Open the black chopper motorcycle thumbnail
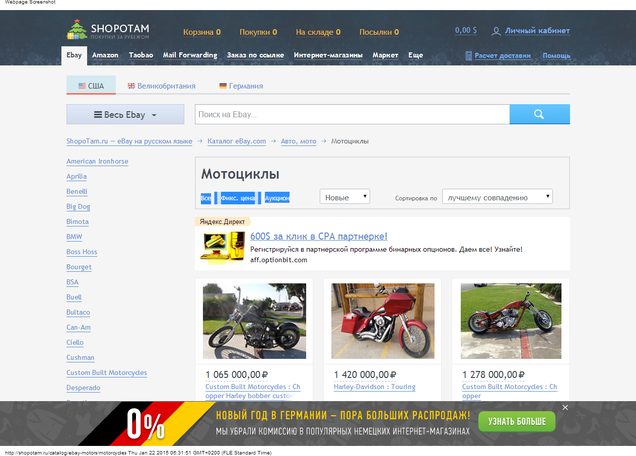This screenshot has height=456, width=636. point(254,321)
